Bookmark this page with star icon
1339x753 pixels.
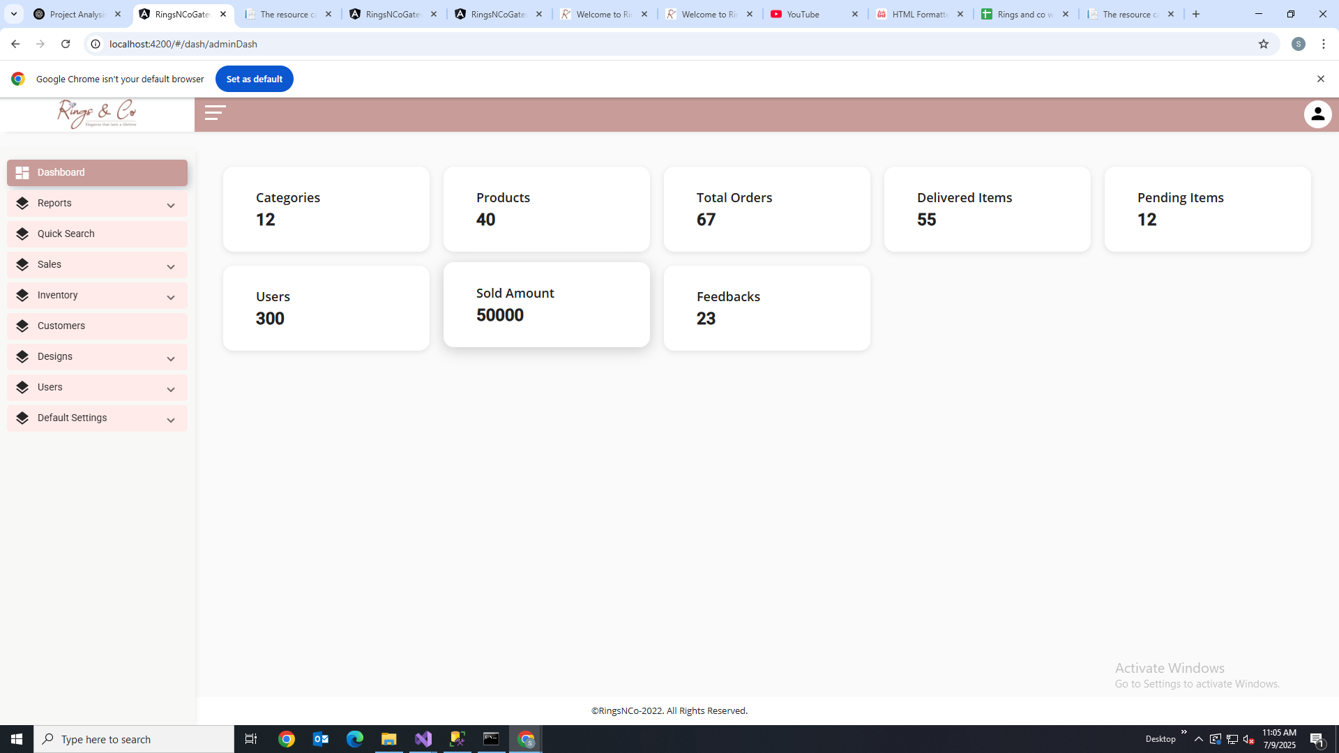[x=1263, y=44]
